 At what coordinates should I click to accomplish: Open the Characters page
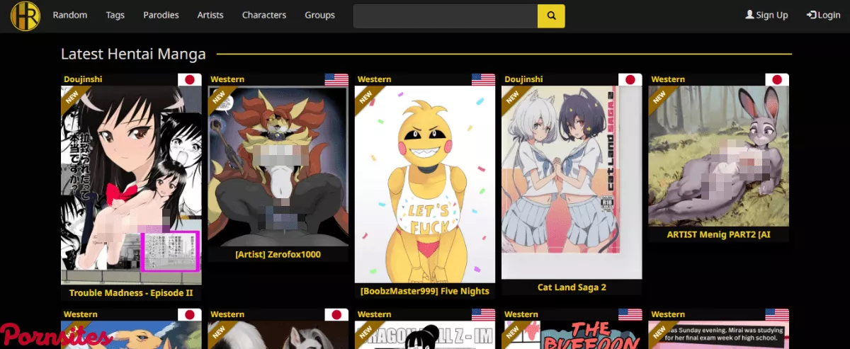[264, 15]
